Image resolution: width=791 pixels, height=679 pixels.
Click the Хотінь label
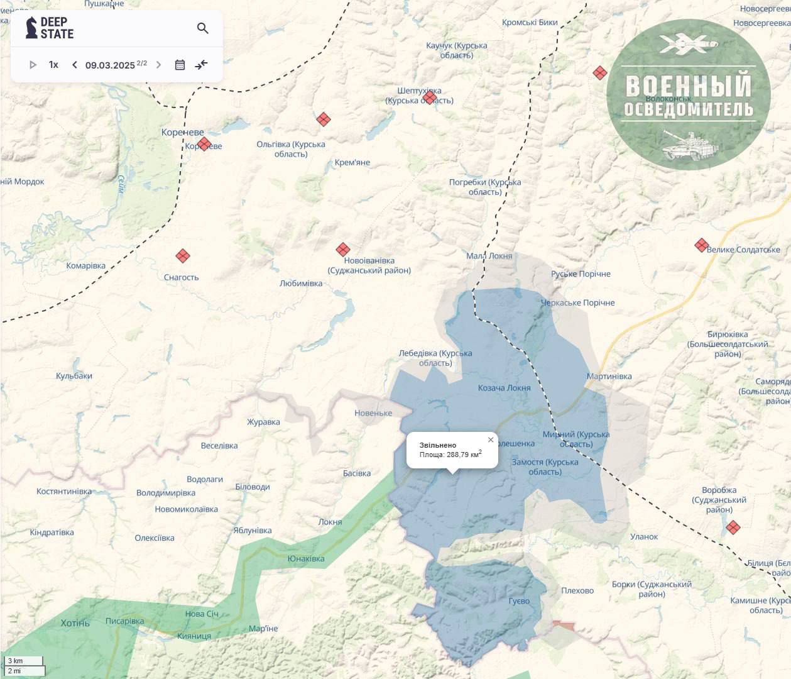[75, 623]
